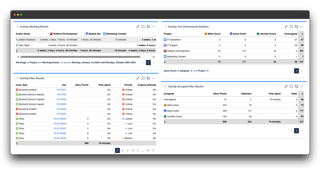Click the Unassigned column header in Two Dimensional Statistics
Image resolution: width=320 pixels, height=170 pixels.
coord(291,34)
